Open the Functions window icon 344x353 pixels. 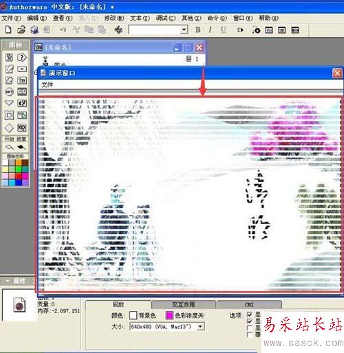(269, 30)
